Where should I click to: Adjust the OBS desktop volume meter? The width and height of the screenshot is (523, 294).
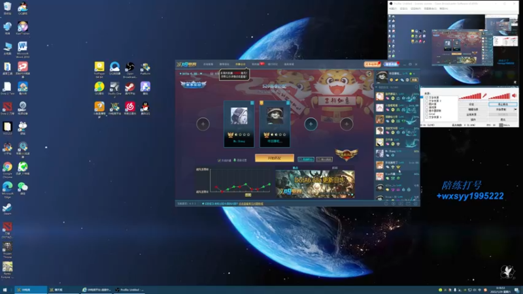point(499,96)
